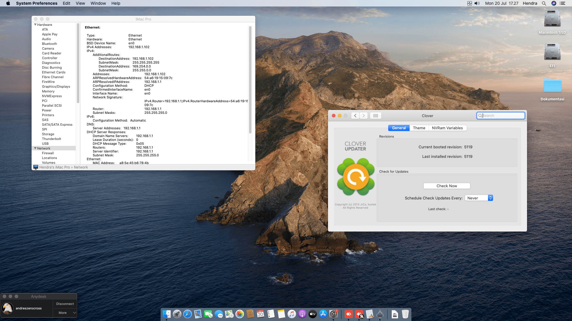Open Apple TV from the Dock
Screen dimensions: 572x321
[313, 314]
